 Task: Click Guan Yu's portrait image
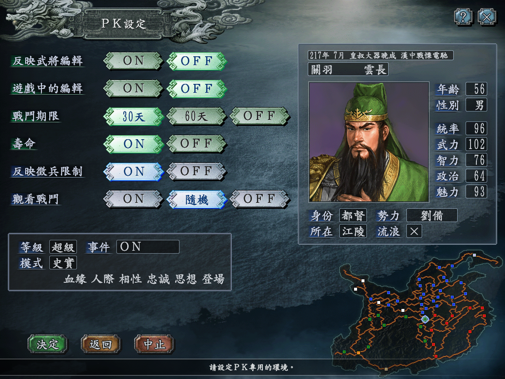pos(369,142)
